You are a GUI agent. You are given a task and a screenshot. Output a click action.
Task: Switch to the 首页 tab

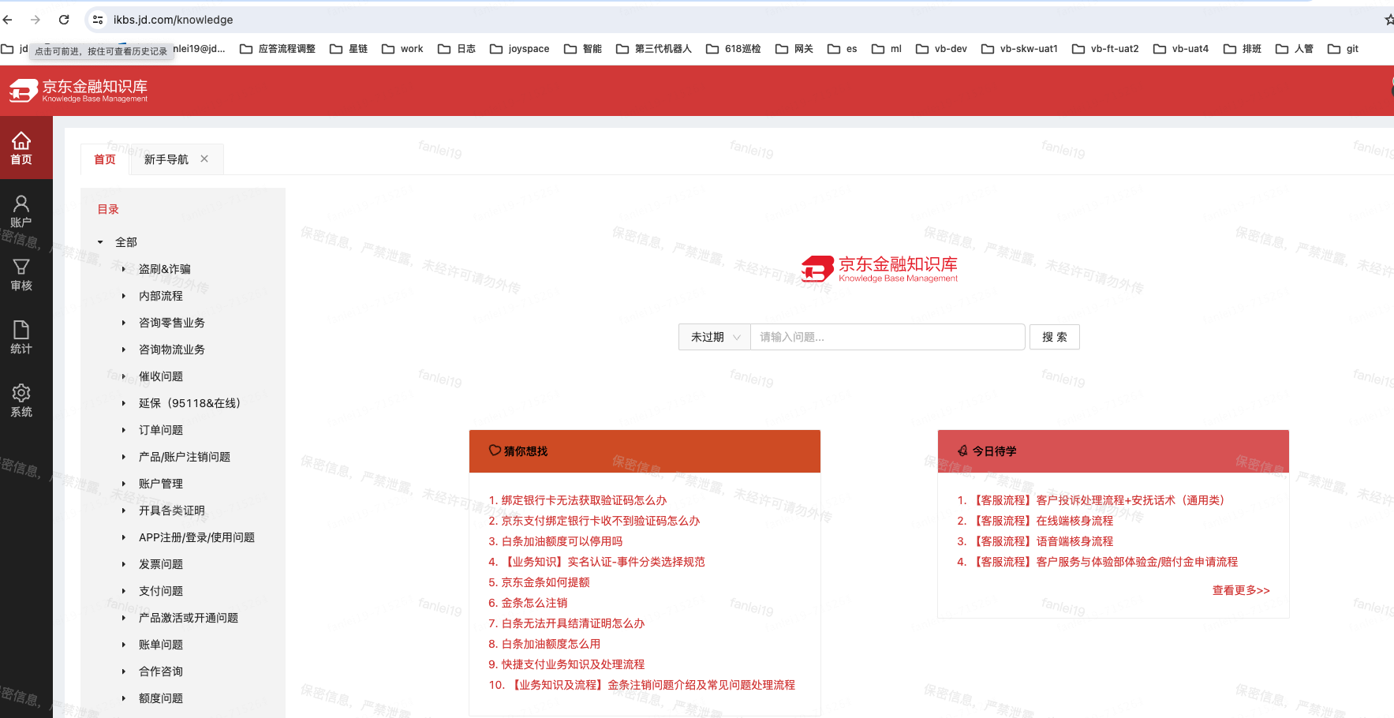pos(105,159)
